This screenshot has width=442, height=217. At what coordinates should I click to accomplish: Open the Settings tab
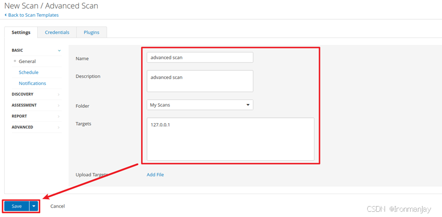click(x=21, y=32)
